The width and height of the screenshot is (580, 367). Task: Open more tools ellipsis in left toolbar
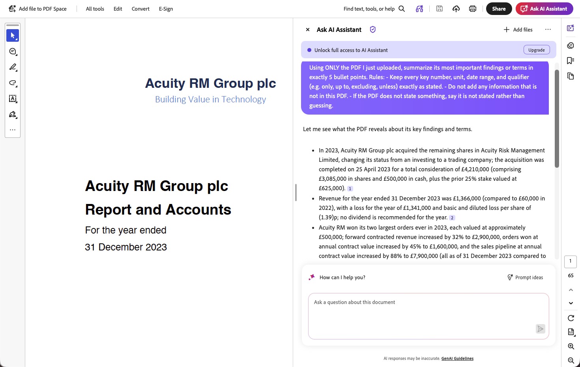[13, 130]
